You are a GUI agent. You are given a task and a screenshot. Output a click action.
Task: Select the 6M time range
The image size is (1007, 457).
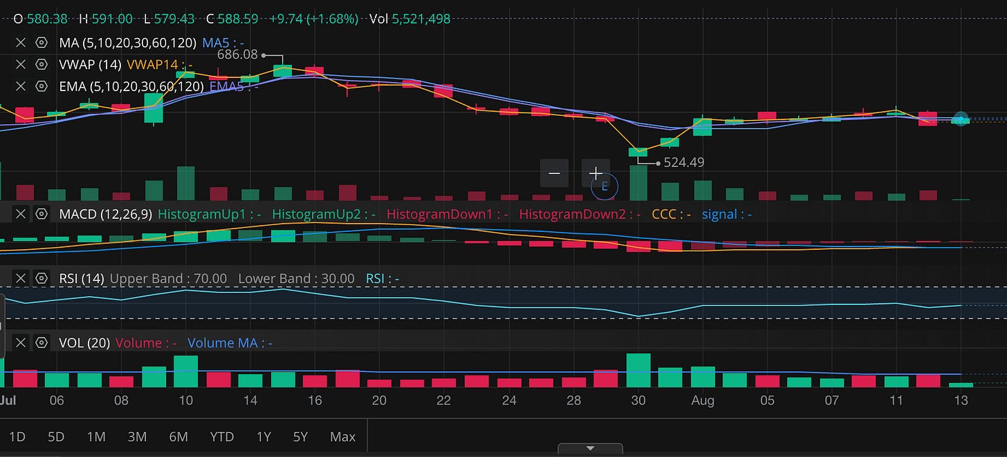point(178,436)
